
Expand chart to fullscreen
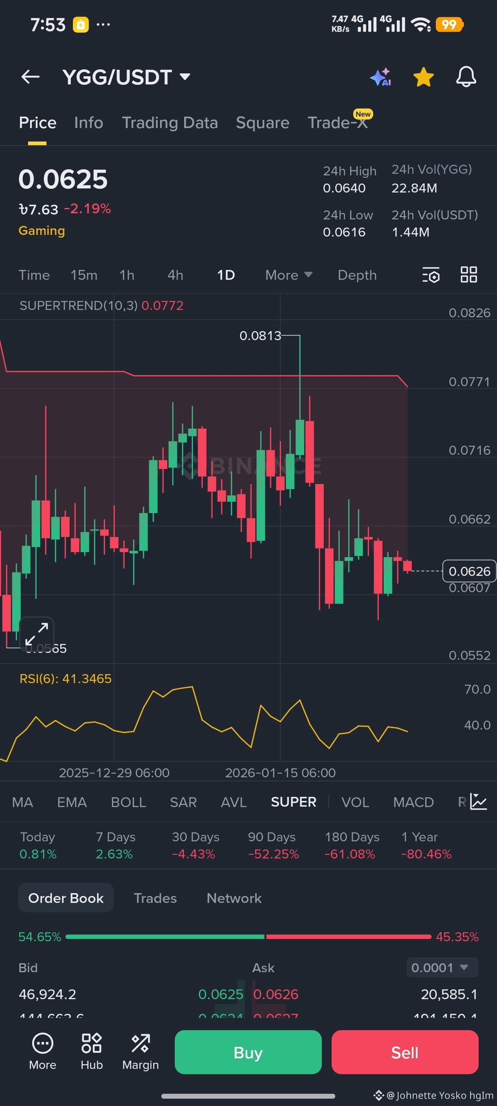36,633
